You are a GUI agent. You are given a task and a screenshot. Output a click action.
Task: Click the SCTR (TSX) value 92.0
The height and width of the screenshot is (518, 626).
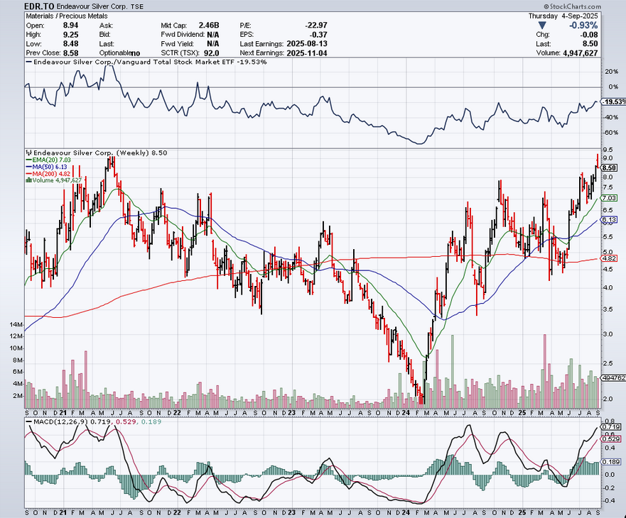click(x=212, y=53)
